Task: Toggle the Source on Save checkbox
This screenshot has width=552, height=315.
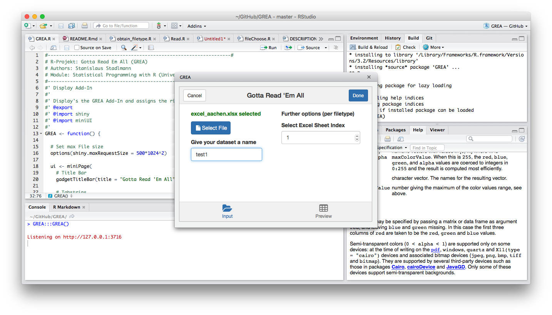Action: coord(77,48)
